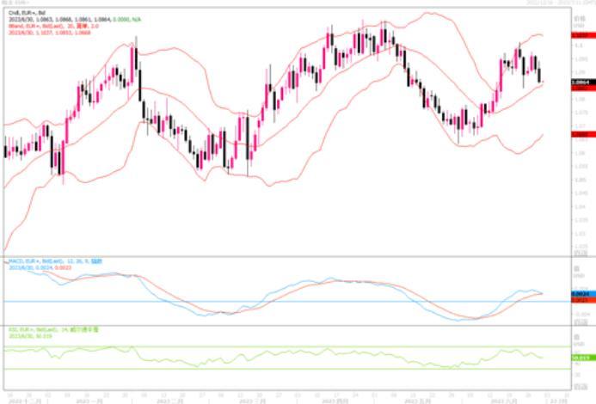Click the MACD indicator legend label

coord(47,261)
